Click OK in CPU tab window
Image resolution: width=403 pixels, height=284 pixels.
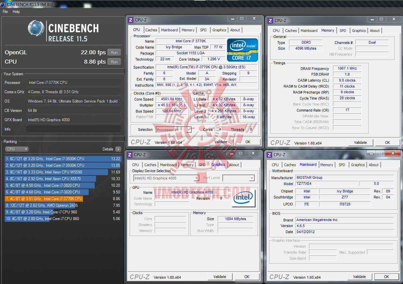(248, 142)
